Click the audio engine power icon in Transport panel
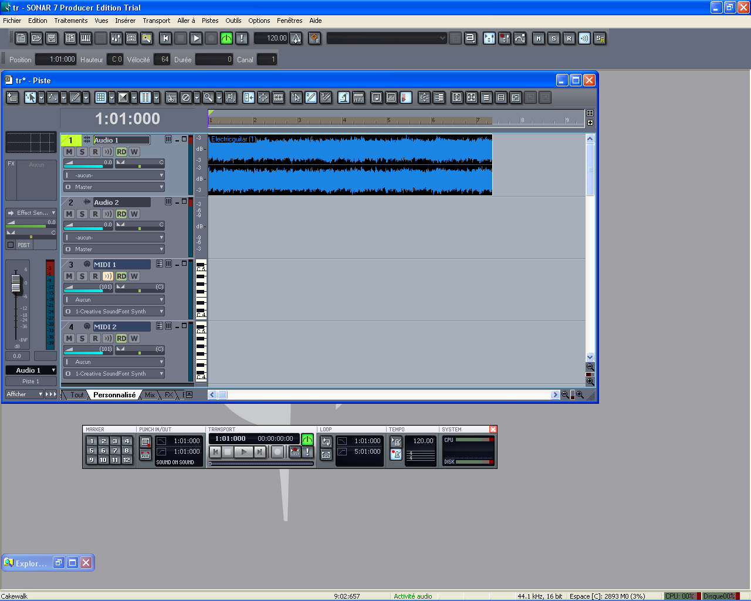751x601 pixels. point(307,439)
